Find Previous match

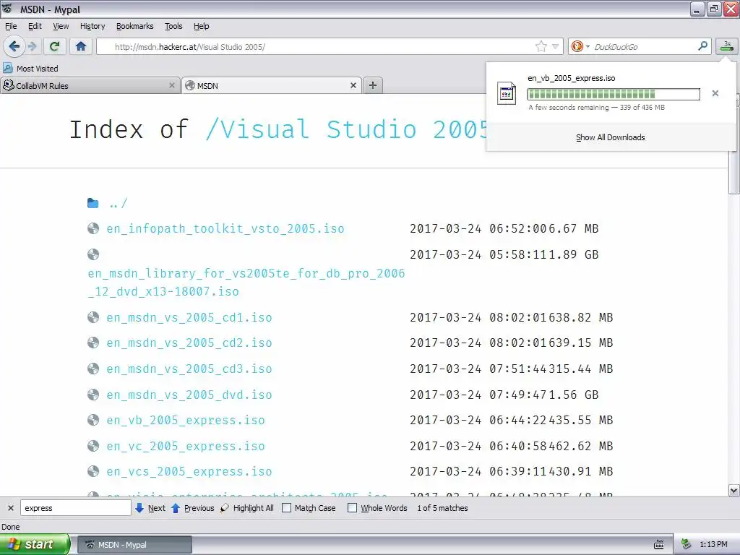[x=192, y=508]
